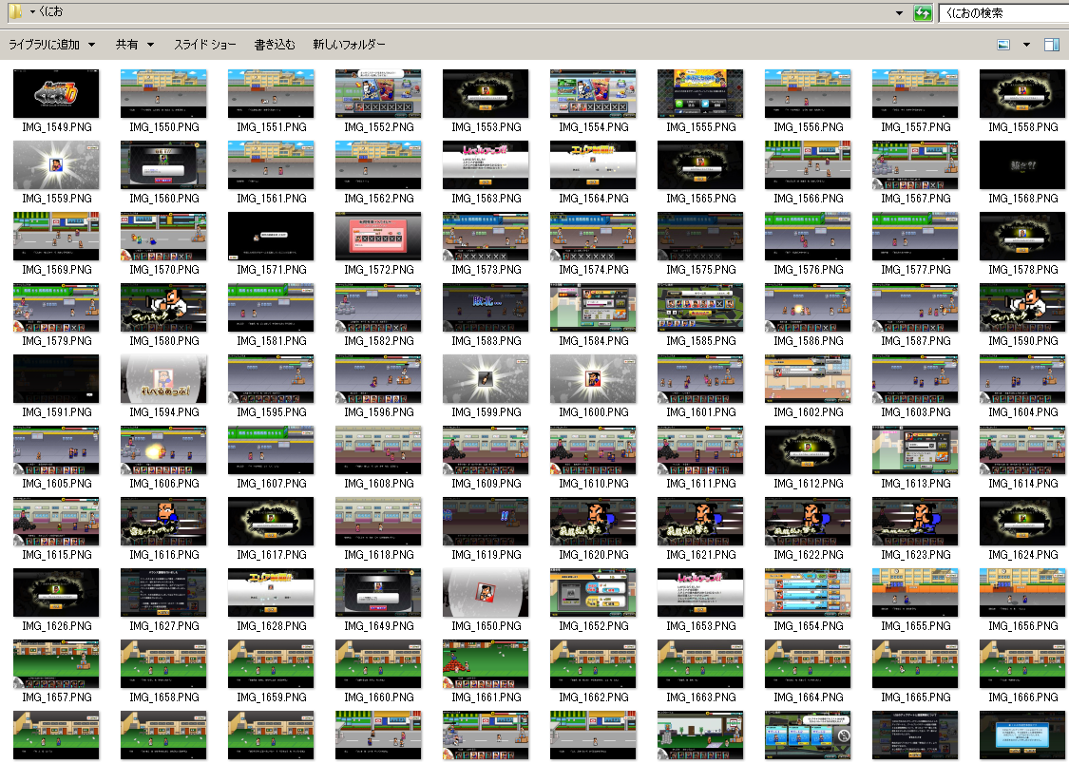The height and width of the screenshot is (764, 1069).
Task: Click the folder icon in the address bar
Action: click(14, 12)
